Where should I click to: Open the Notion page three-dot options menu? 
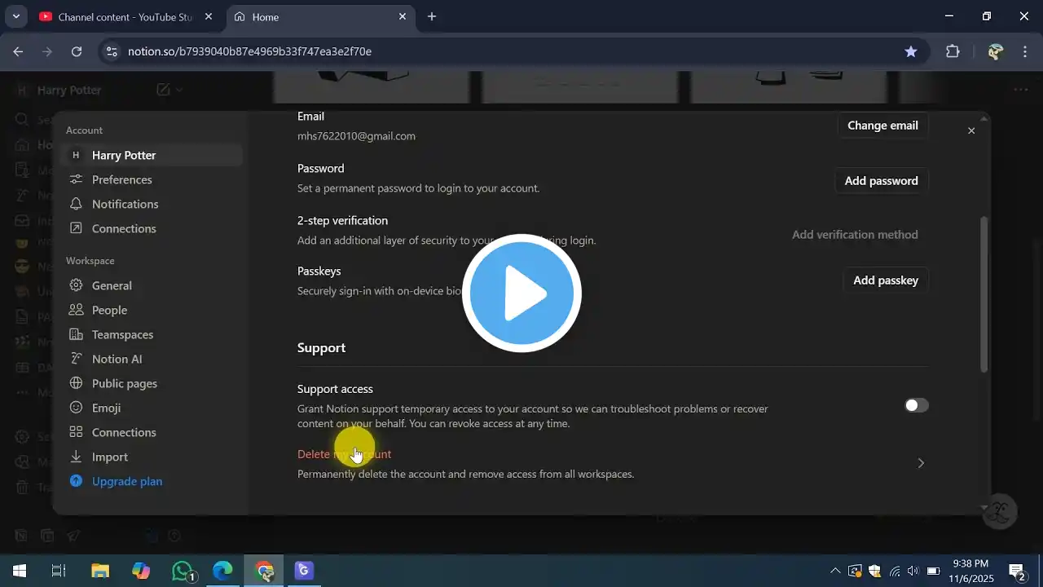pos(1021,90)
